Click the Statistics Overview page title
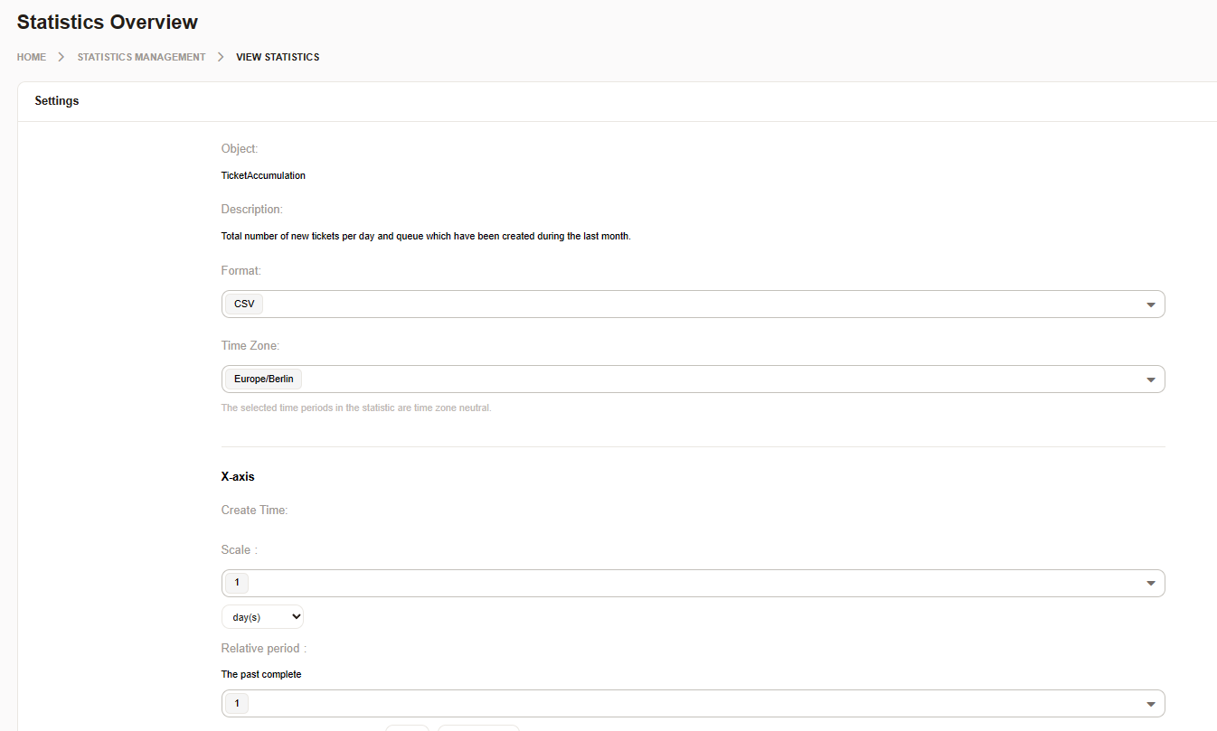Screen dimensions: 1217x731 (x=108, y=23)
